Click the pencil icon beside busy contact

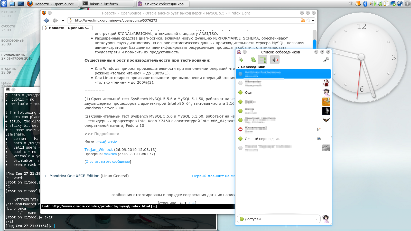pyautogui.click(x=319, y=129)
